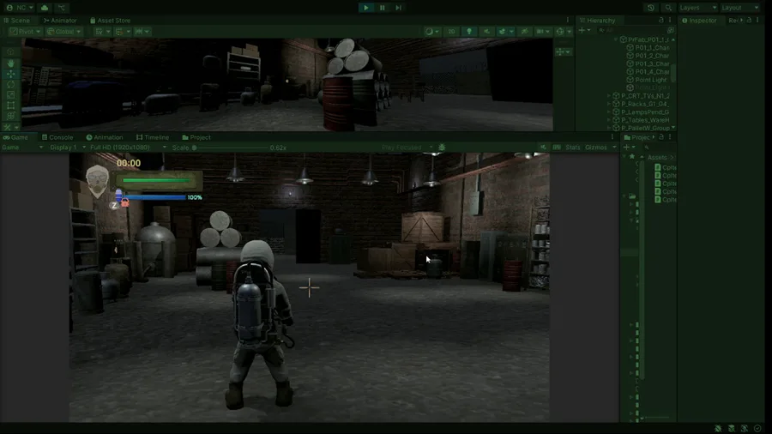Open Project tab beside Timeline
The height and width of the screenshot is (434, 772).
click(196, 137)
